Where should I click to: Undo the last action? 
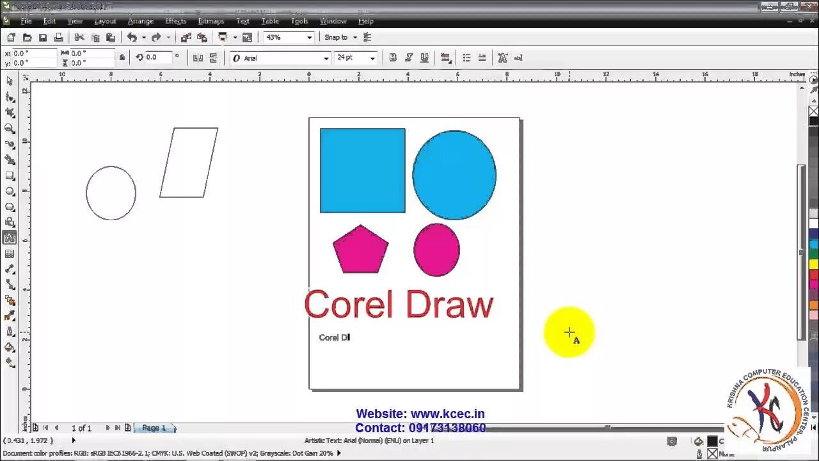132,38
